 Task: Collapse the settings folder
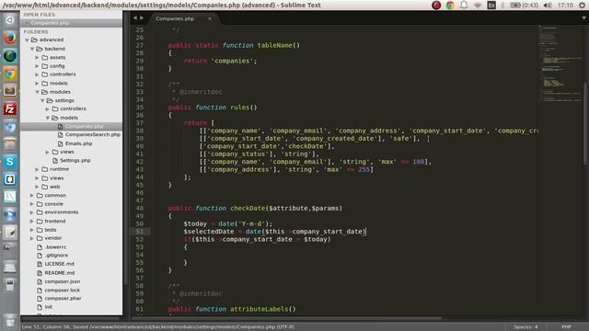tap(42, 100)
